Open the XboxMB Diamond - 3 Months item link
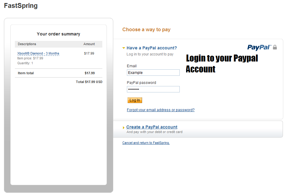This screenshot has width=296, height=193. [x=38, y=54]
